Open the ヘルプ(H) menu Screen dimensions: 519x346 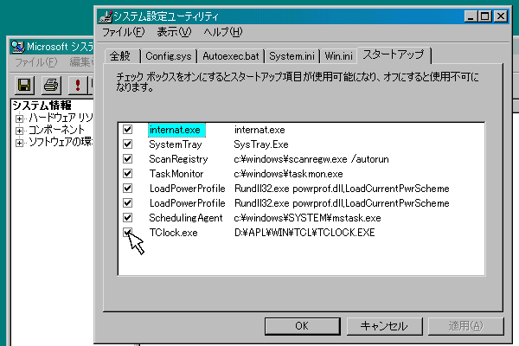pos(223,32)
